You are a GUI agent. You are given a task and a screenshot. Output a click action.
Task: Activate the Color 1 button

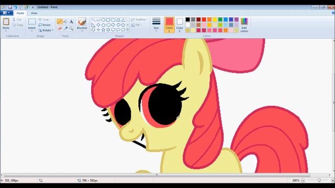coord(169,25)
